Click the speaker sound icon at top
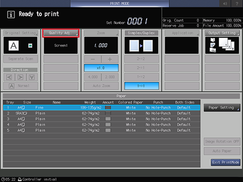This screenshot has width=243, height=182. pyautogui.click(x=225, y=3)
